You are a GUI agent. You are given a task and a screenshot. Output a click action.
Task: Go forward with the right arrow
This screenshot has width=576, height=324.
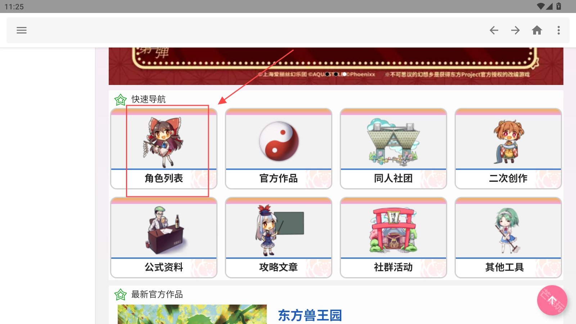pyautogui.click(x=516, y=30)
